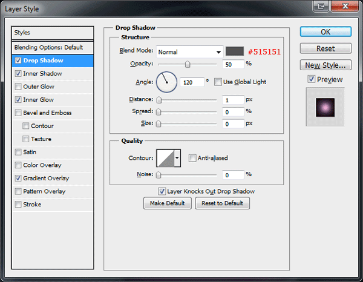
Task: Enable the Satin checkbox
Action: (18, 152)
